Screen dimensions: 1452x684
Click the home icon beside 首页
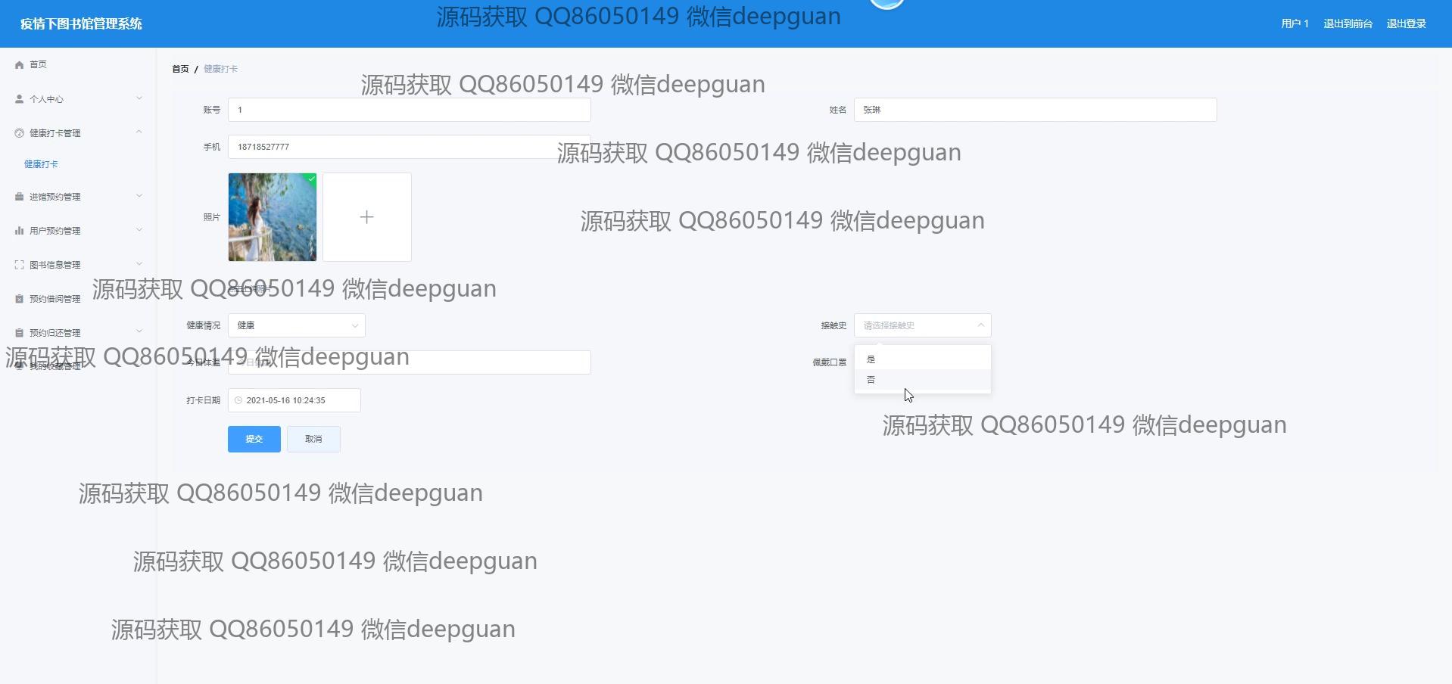20,65
